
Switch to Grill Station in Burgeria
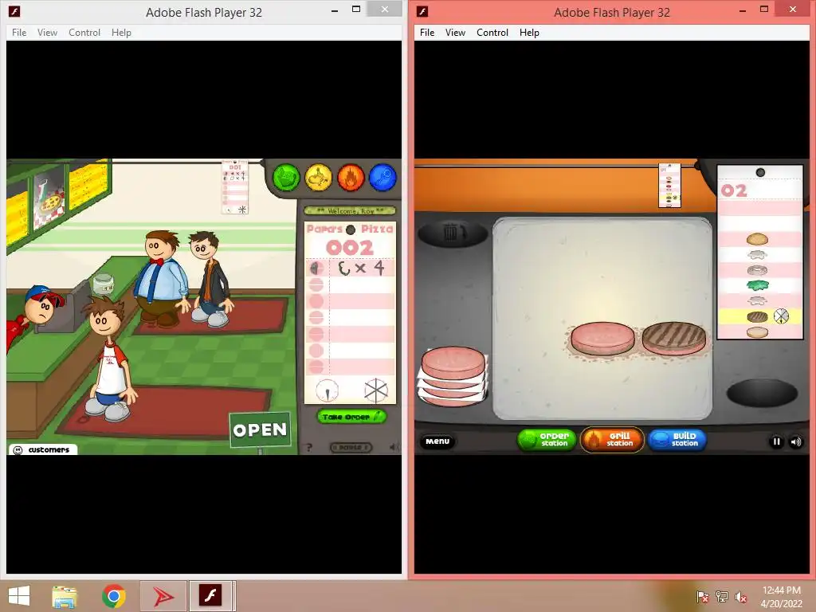click(x=612, y=440)
